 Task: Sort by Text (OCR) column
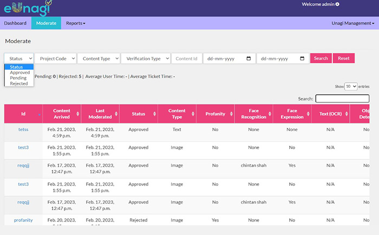tap(347, 114)
